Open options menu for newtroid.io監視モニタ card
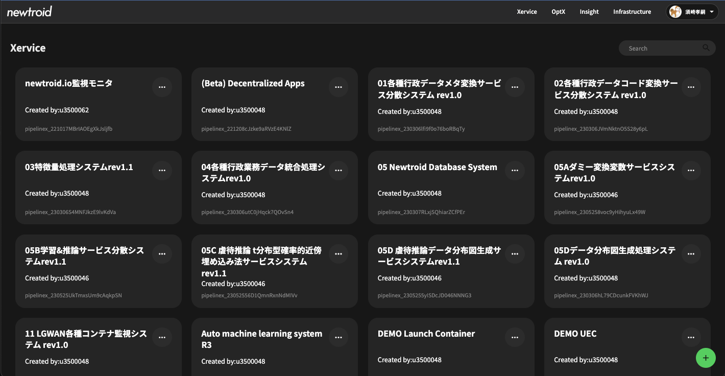 [x=162, y=87]
